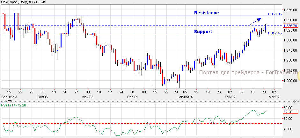The image size is (300, 138).
Task: Click the 1,312.45 support price label
Action: coord(274,33)
